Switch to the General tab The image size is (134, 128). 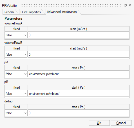tap(9, 12)
